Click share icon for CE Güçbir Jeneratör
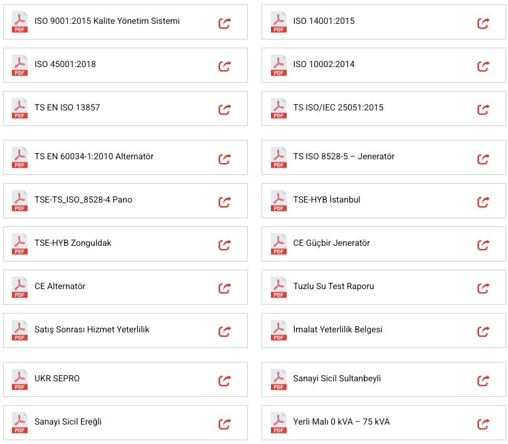 click(483, 245)
